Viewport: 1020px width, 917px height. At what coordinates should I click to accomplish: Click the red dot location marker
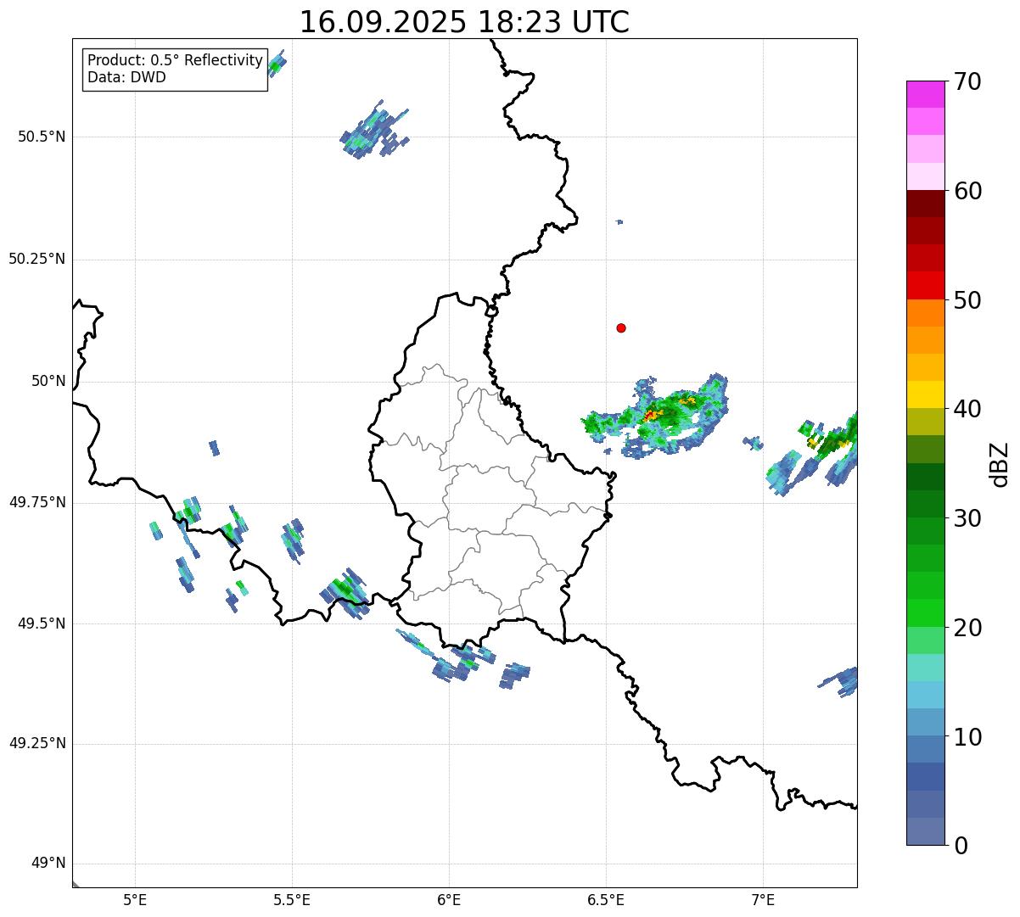(621, 327)
